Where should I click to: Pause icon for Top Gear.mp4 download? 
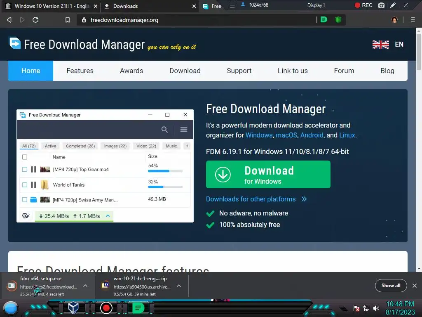click(x=33, y=169)
